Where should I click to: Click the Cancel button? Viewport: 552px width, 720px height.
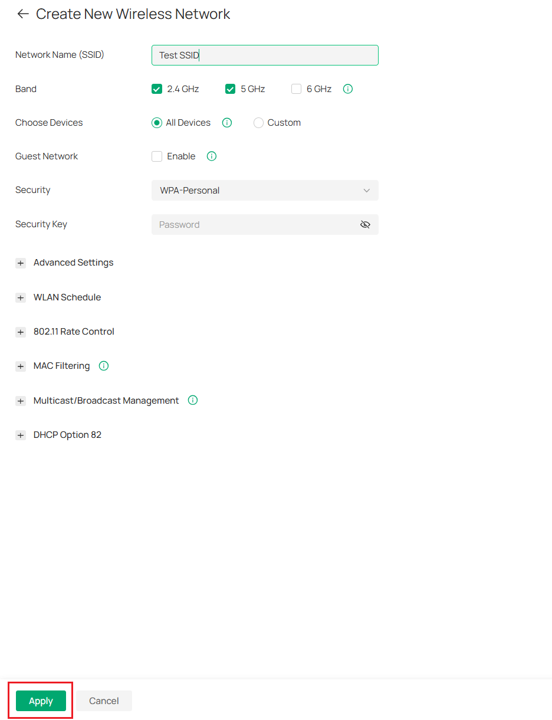pos(104,701)
